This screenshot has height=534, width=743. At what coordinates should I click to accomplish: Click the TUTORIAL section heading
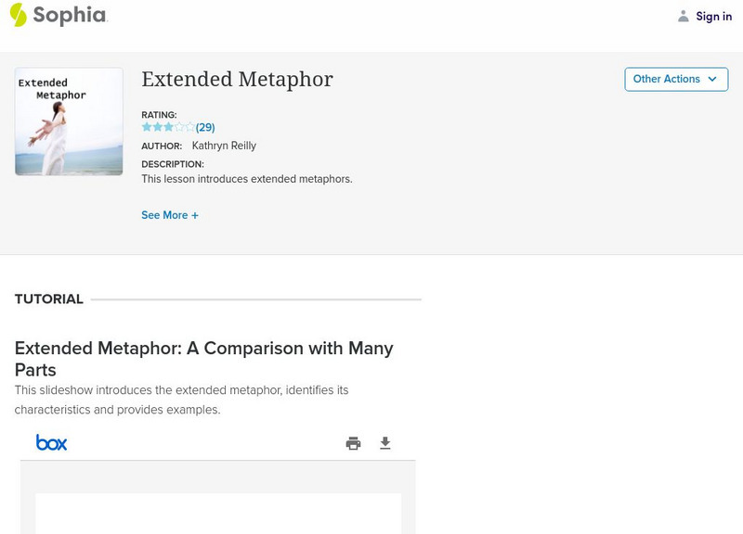click(49, 299)
